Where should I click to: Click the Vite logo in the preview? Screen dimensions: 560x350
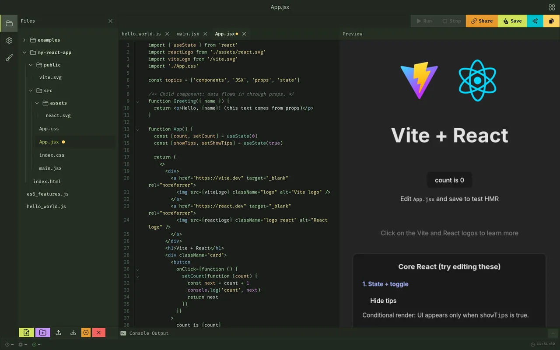pos(419,80)
